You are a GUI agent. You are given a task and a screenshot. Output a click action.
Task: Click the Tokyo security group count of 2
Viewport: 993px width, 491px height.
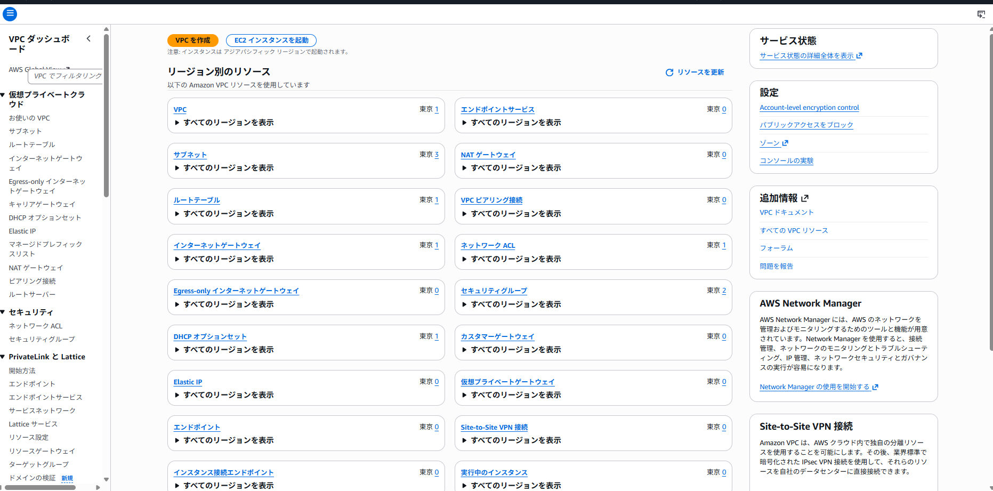tap(724, 291)
